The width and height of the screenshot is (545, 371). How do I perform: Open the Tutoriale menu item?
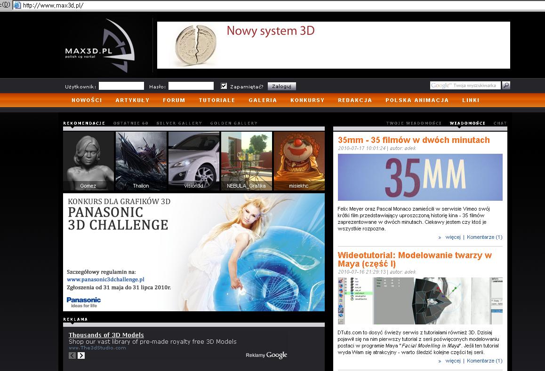217,100
